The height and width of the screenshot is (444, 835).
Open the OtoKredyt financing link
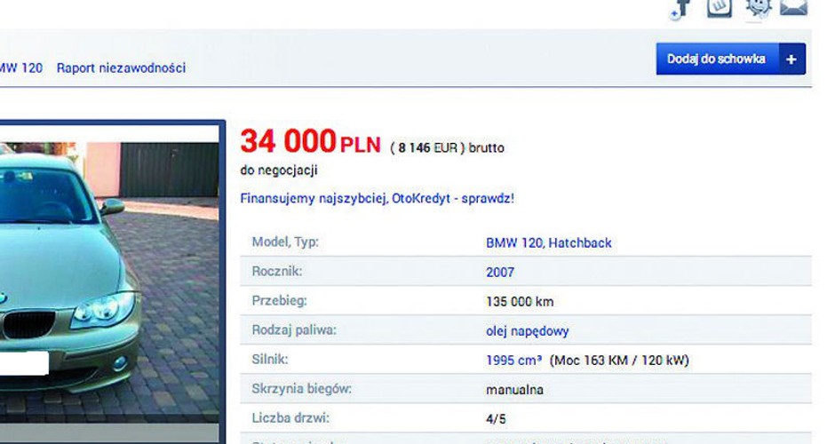pos(377,199)
